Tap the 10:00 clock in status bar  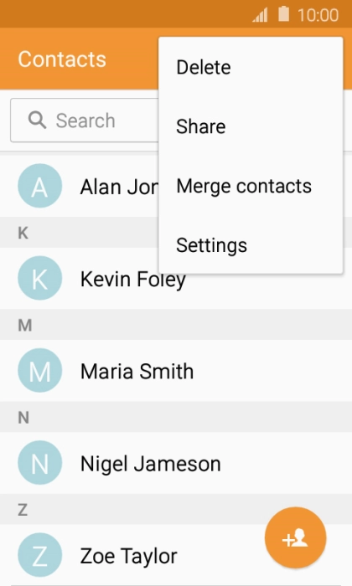(x=318, y=15)
